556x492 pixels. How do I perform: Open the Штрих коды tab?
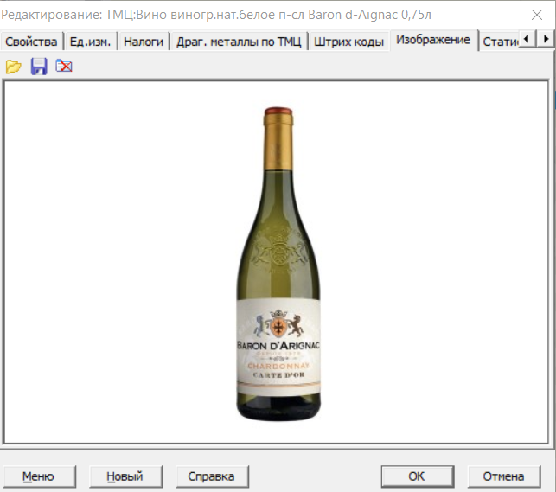click(x=348, y=42)
